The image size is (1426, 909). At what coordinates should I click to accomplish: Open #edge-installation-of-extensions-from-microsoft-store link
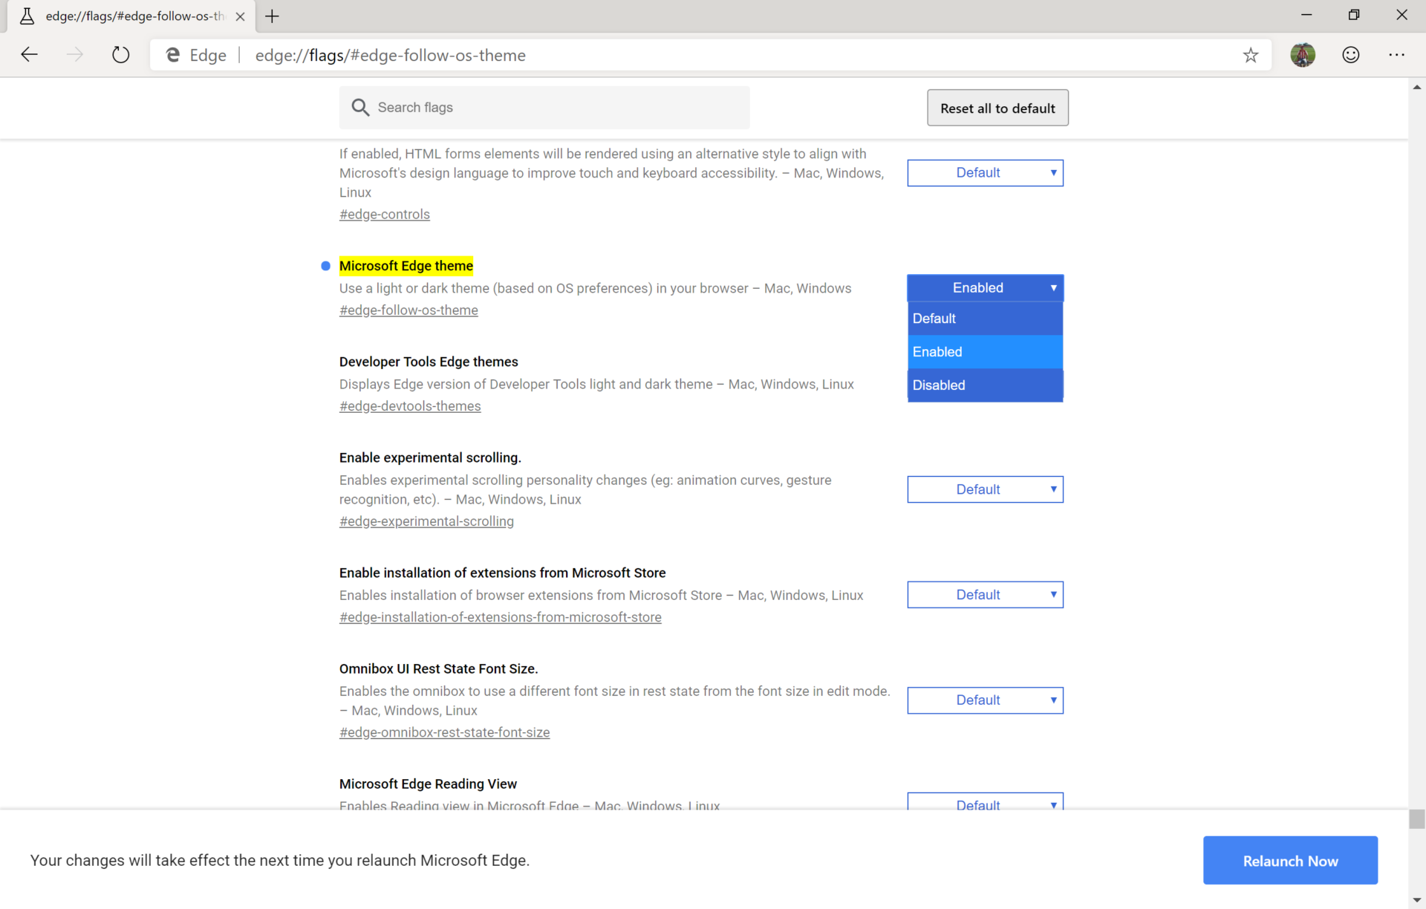pyautogui.click(x=501, y=617)
